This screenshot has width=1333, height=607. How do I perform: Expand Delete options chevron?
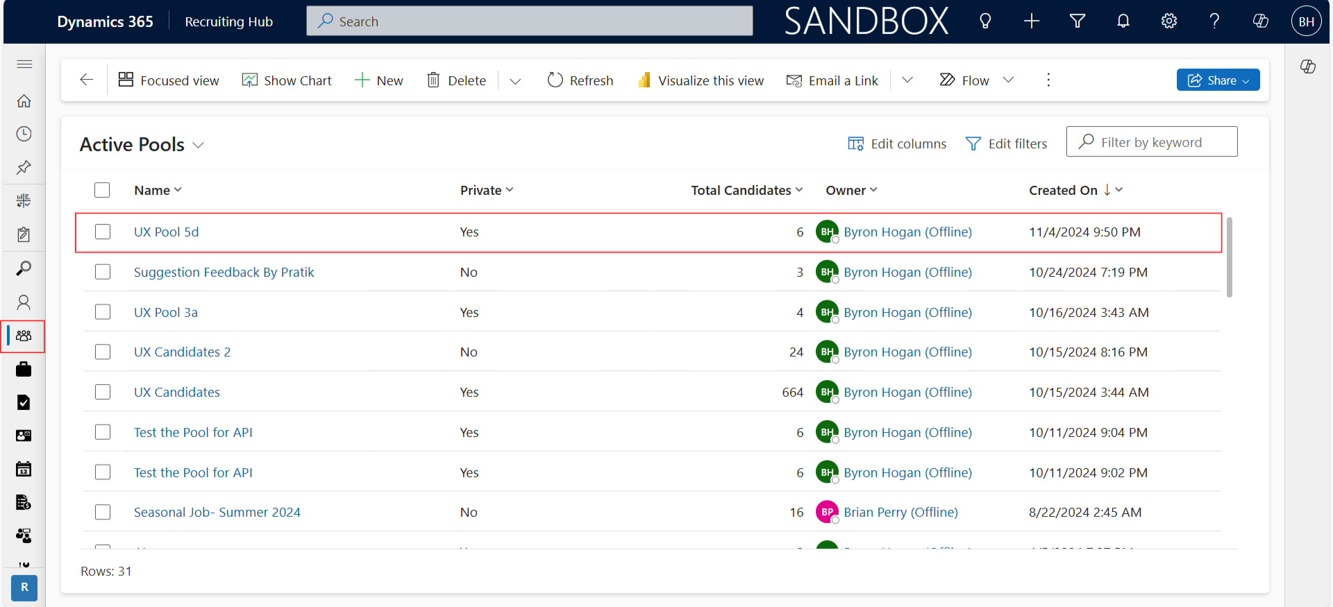click(515, 80)
